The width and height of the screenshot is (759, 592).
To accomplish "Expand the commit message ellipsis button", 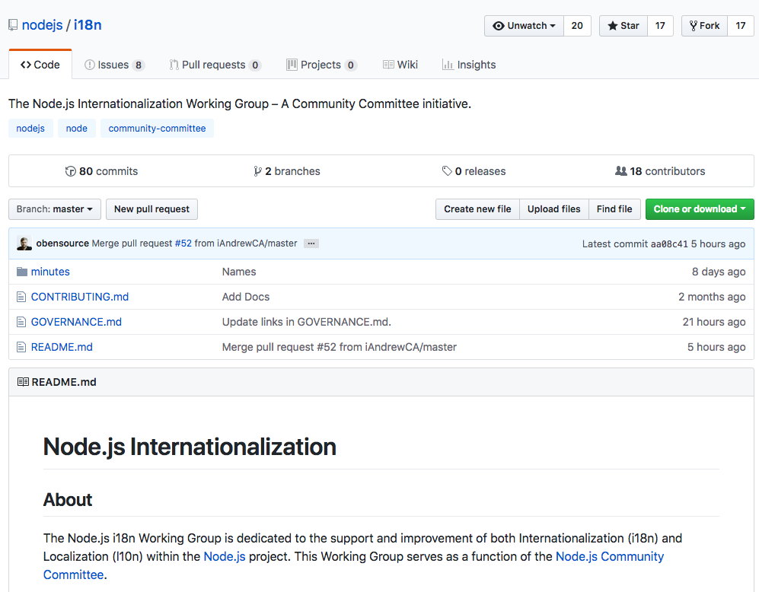I will click(x=311, y=243).
